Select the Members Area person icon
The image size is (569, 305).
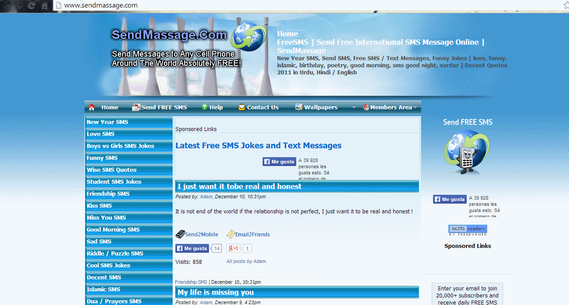point(366,107)
